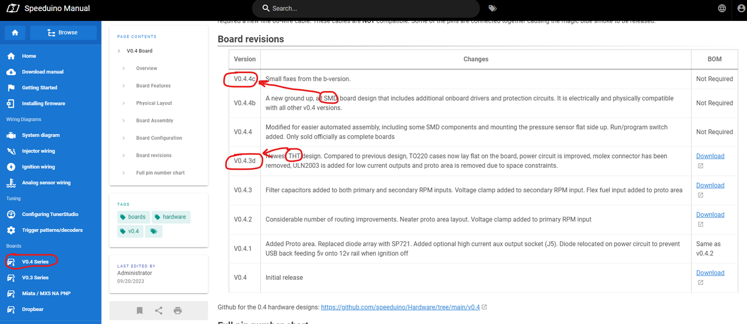Expand the V0.4 Board contents chevron
This screenshot has height=324, width=747.
tap(119, 51)
